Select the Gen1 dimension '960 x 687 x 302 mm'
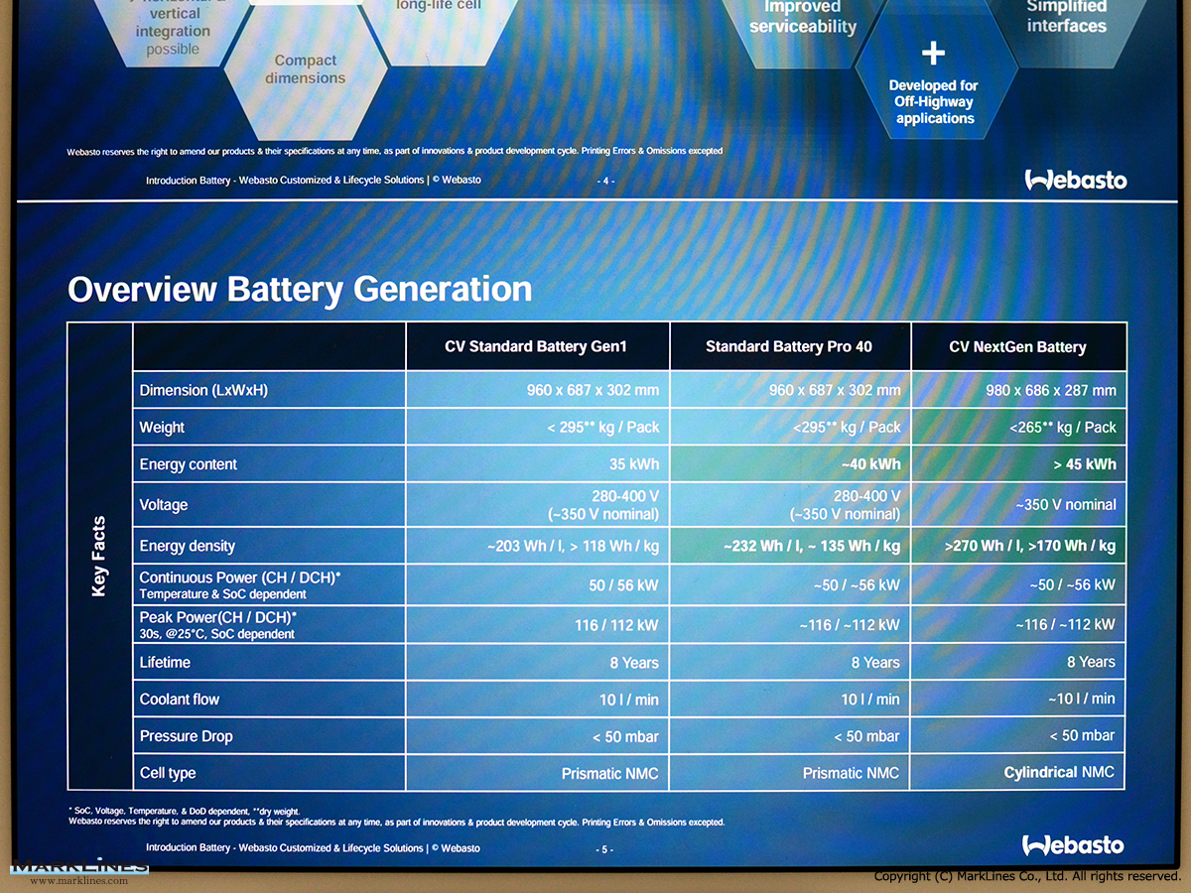The width and height of the screenshot is (1191, 893). click(x=593, y=390)
